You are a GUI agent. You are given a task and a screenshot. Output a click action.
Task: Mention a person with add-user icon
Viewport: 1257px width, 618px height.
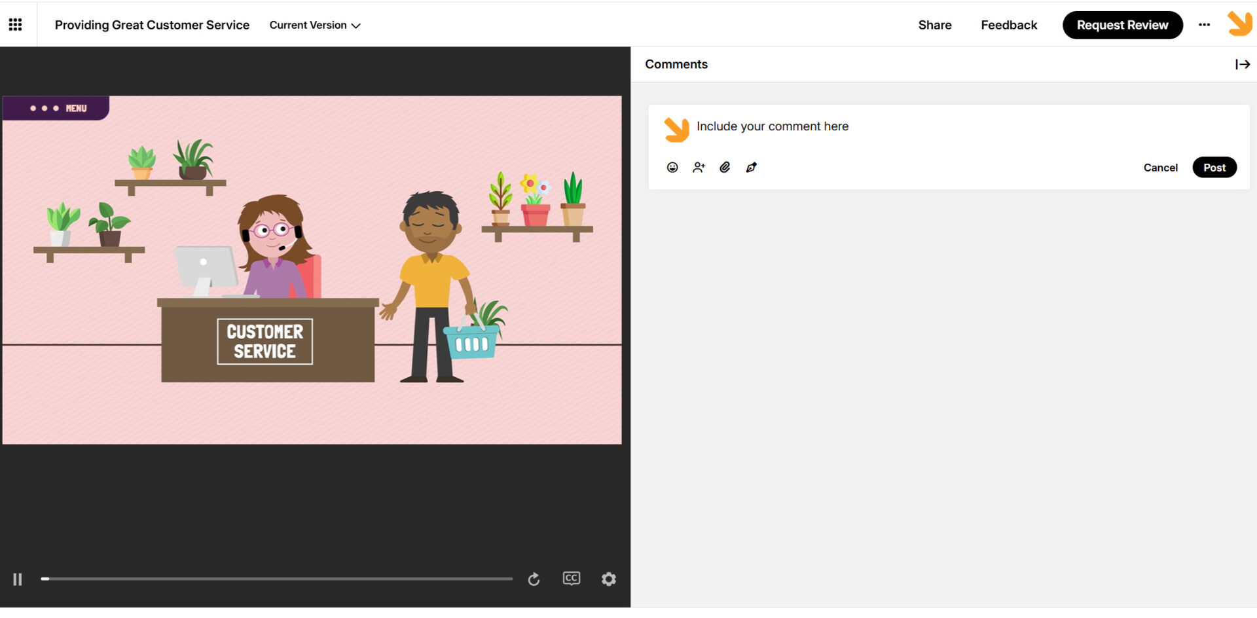(699, 168)
